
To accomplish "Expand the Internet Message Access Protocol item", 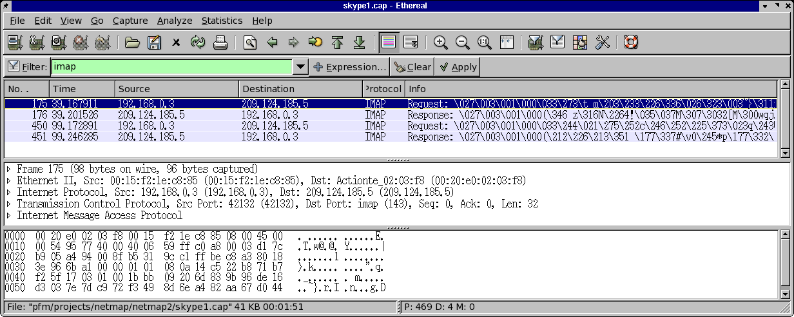I will coord(9,216).
